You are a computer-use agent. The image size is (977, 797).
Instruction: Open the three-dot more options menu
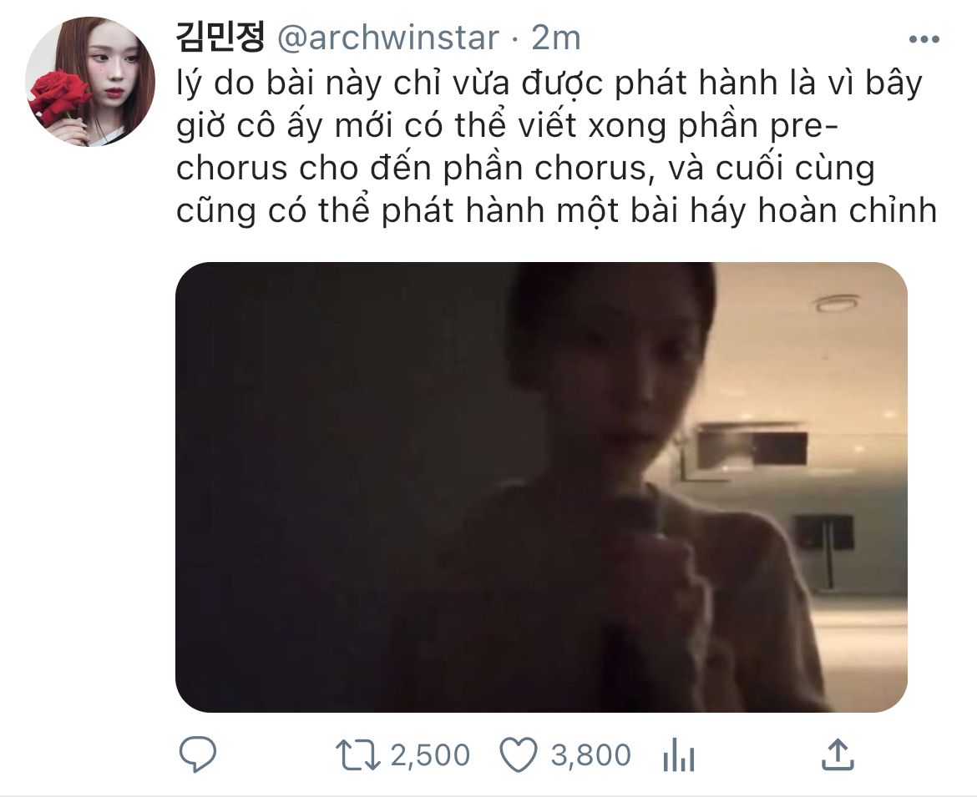924,40
